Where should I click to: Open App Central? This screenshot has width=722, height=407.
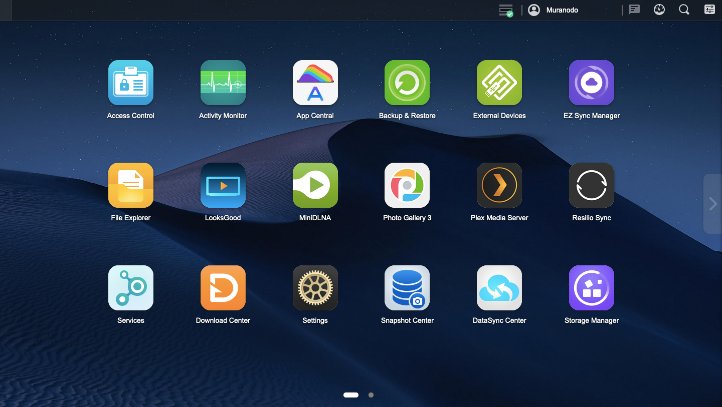click(315, 83)
